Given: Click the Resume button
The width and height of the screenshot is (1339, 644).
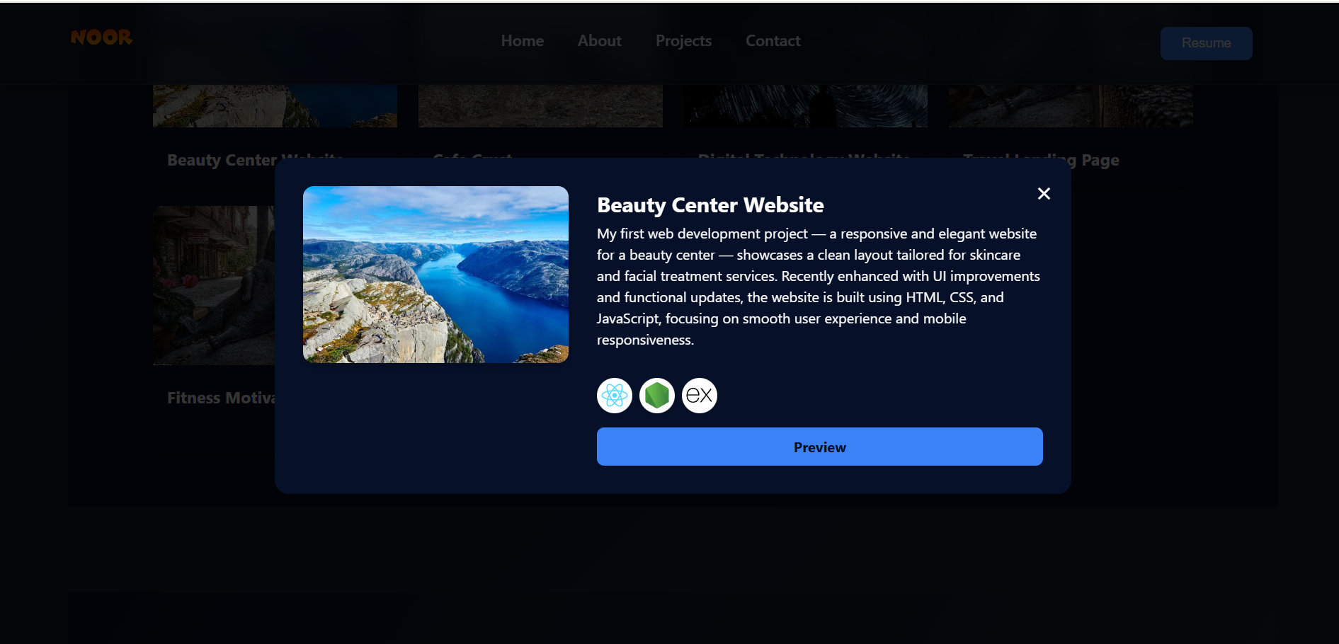Looking at the screenshot, I should (x=1206, y=43).
